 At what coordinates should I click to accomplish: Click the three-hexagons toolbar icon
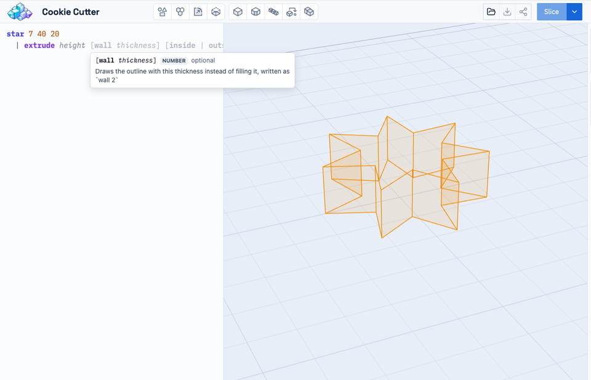(180, 12)
